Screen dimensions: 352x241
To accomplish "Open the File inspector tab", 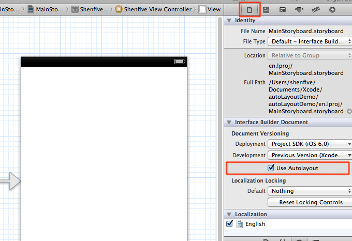I will tap(250, 10).
